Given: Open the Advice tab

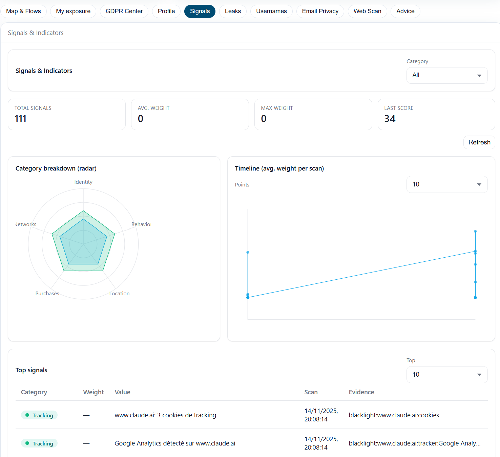Looking at the screenshot, I should pyautogui.click(x=405, y=11).
